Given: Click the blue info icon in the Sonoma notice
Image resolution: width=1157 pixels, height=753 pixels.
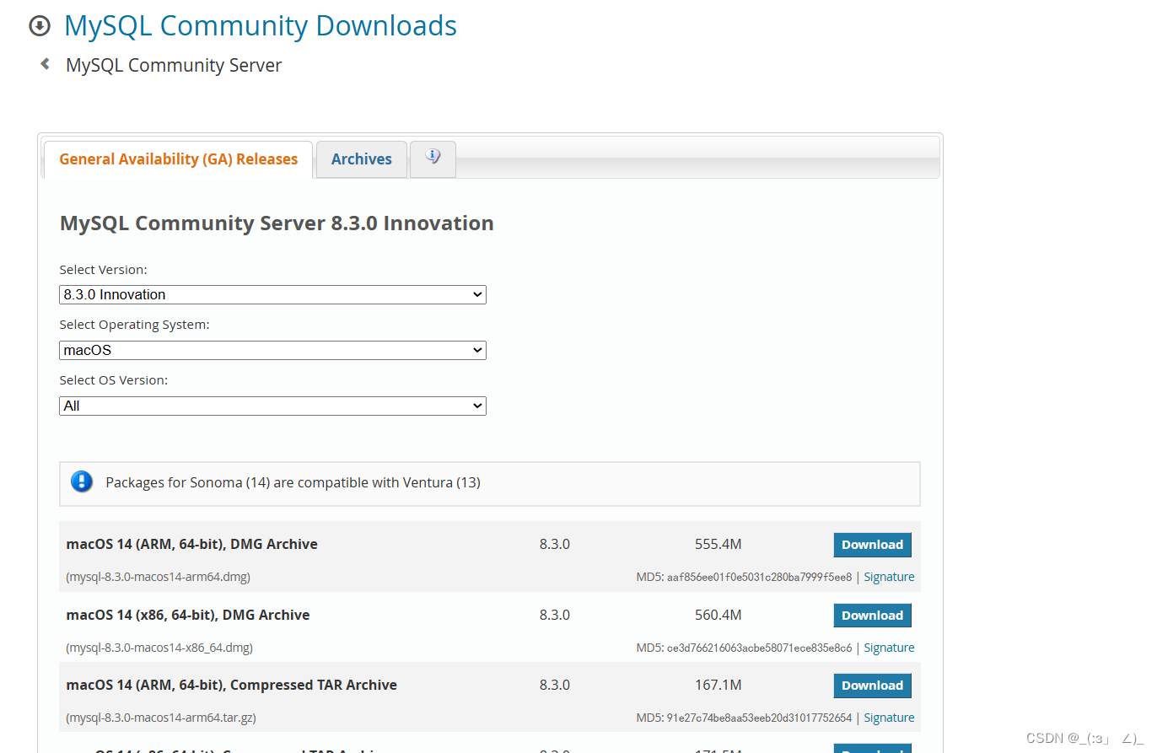Looking at the screenshot, I should [x=82, y=482].
